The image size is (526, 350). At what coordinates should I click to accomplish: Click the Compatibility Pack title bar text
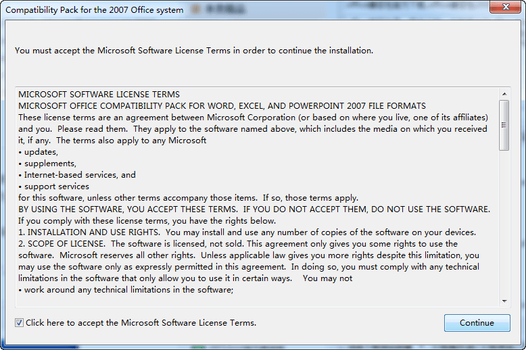pos(95,10)
